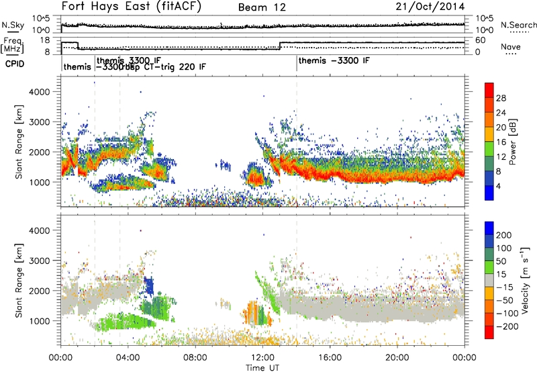Pick velocity colorbar segment between -50 and -100
537x372 pixels.
pos(489,307)
